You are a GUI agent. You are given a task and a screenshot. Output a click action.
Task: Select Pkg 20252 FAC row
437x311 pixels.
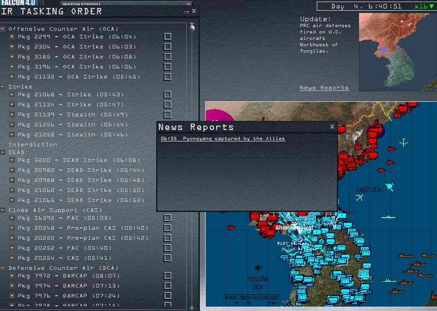tap(64, 248)
